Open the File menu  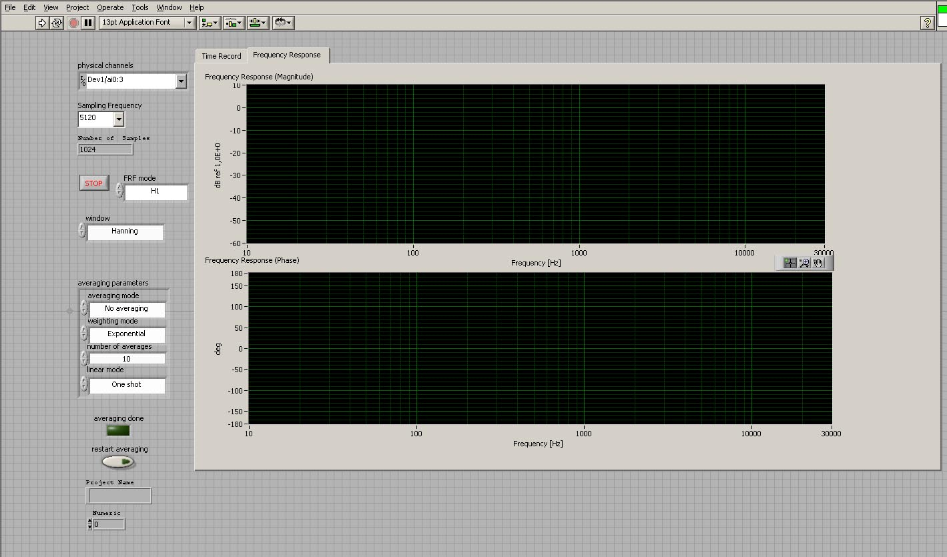tap(10, 7)
